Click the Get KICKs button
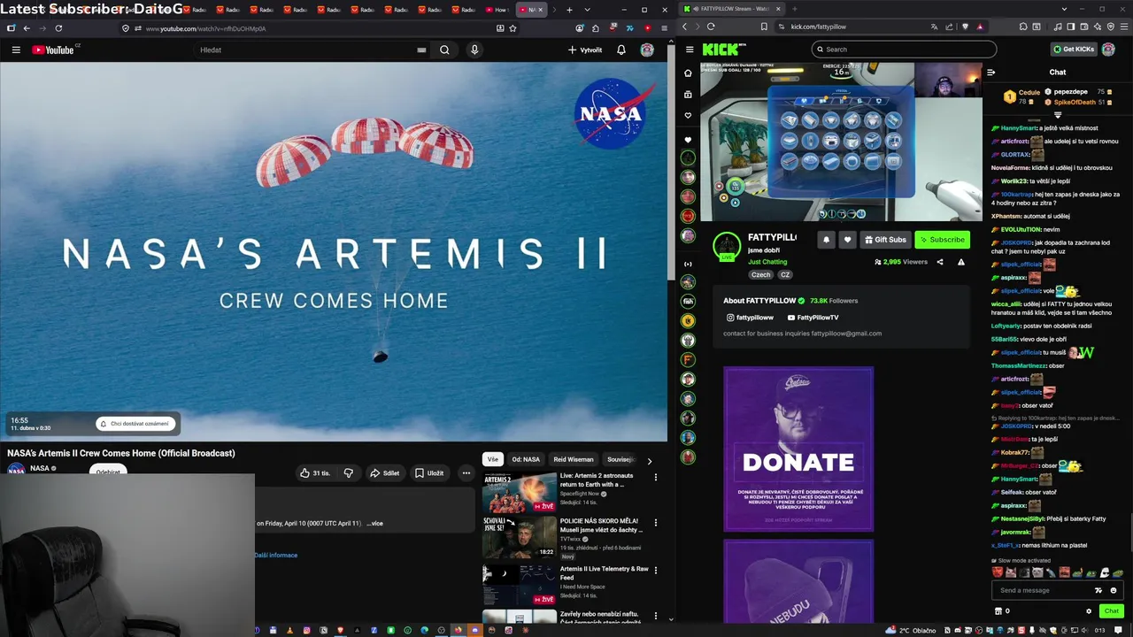1133x637 pixels. (x=1074, y=50)
